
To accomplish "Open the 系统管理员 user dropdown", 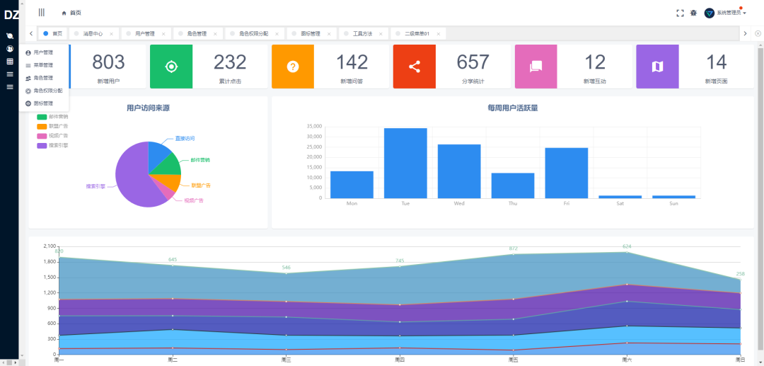I will 726,13.
